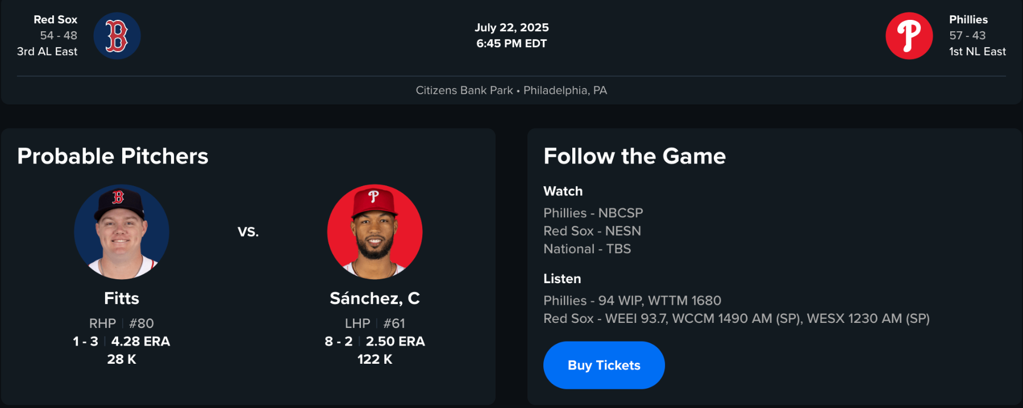Click the 1st NL East standing
Screen dimensions: 1023x408
click(977, 51)
